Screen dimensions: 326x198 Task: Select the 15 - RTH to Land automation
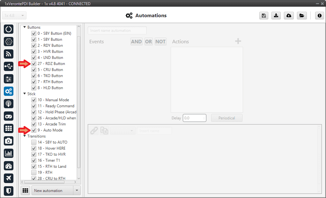click(x=52, y=166)
